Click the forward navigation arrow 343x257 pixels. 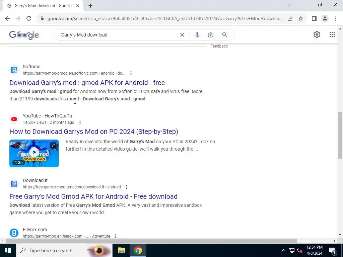tap(18, 19)
